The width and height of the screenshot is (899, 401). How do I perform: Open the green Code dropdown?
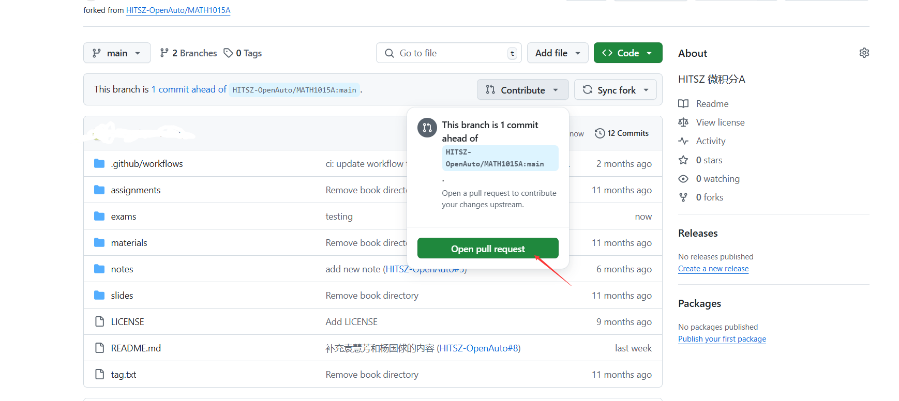click(627, 53)
